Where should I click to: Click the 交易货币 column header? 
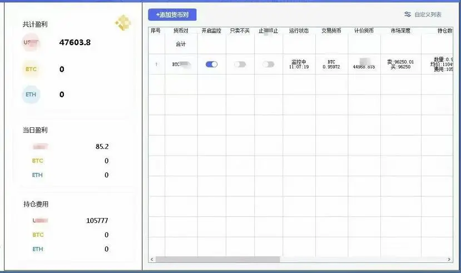[331, 31]
